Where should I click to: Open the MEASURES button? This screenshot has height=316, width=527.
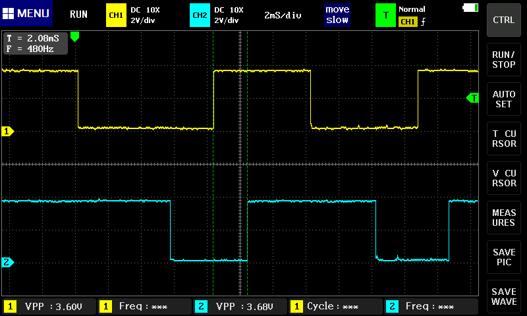[503, 218]
